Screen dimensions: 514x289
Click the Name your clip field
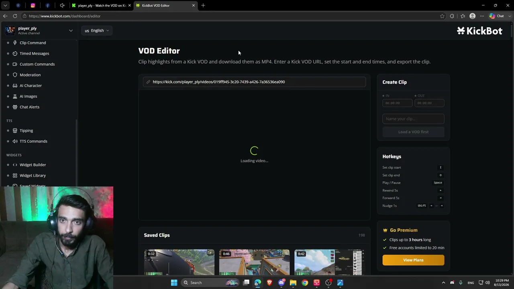(x=413, y=119)
